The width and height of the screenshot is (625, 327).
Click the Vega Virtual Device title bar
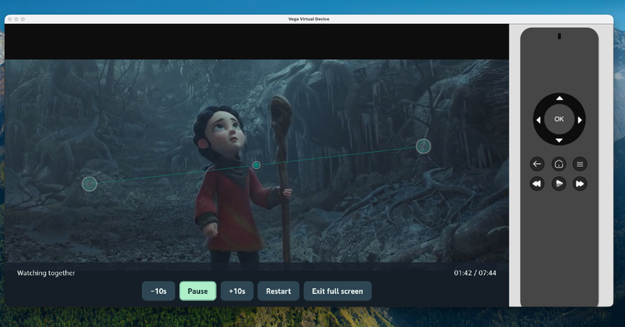click(x=309, y=19)
